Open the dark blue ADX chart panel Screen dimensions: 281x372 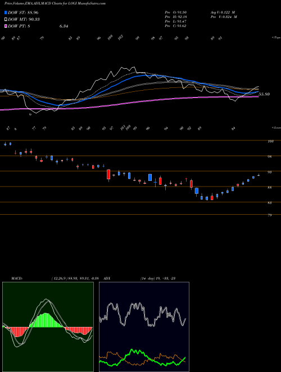(144, 327)
